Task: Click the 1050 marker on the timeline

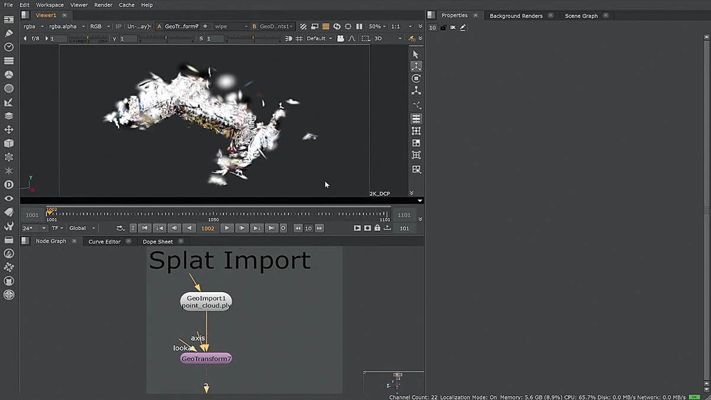Action: [x=213, y=219]
